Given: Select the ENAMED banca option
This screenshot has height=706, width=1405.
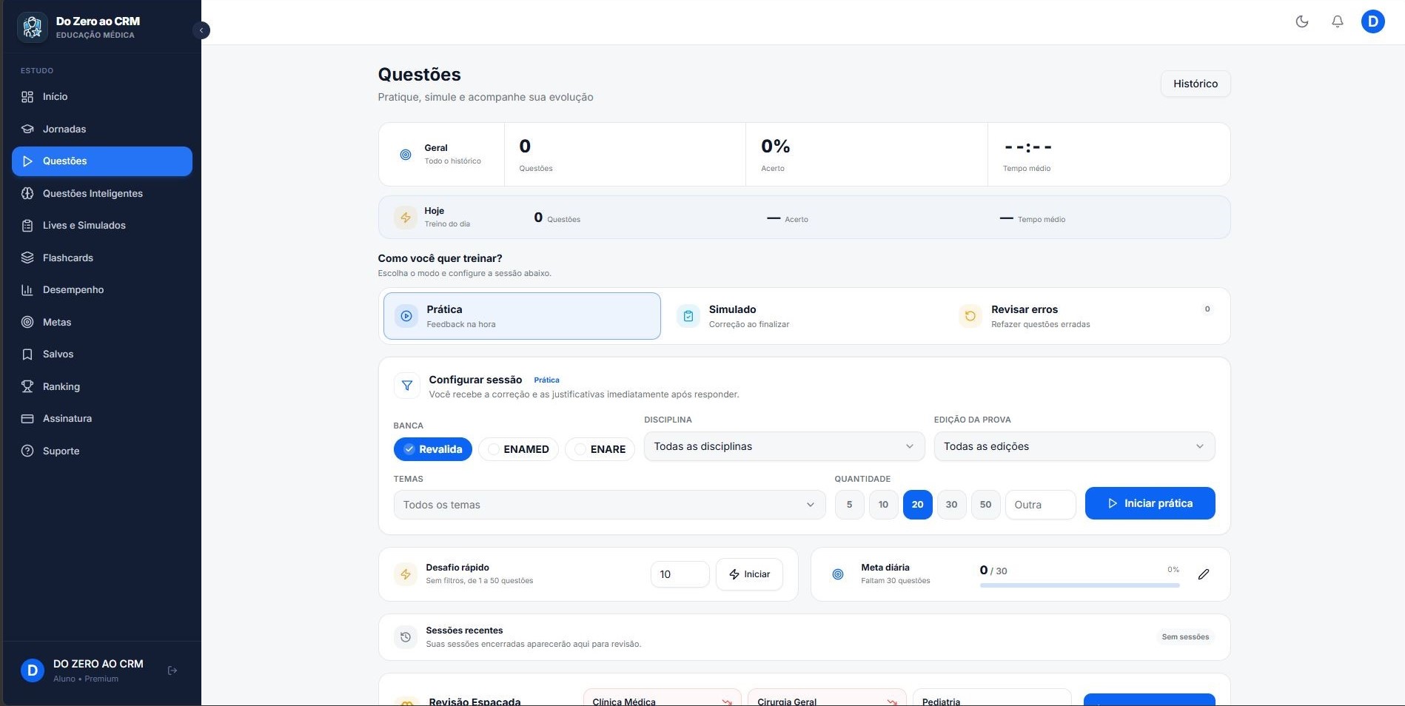Looking at the screenshot, I should [x=518, y=449].
